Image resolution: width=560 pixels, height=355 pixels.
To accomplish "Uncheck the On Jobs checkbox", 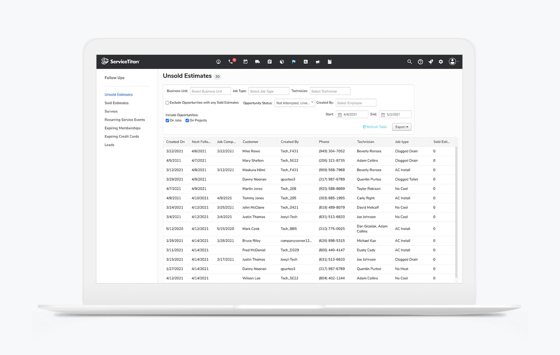I will [x=167, y=120].
